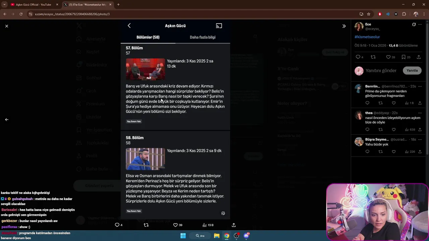View analytics for Büşra Seyme's comment, 226
The width and height of the screenshot is (429, 241).
(x=410, y=152)
